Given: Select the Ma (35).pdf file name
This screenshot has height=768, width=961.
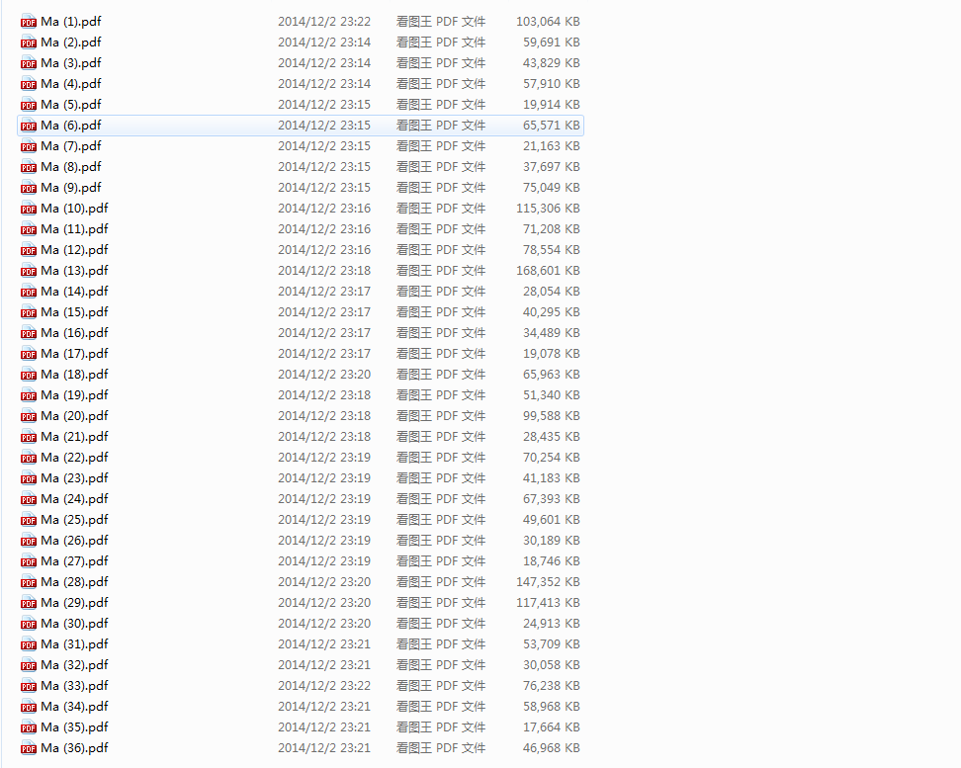Looking at the screenshot, I should point(74,726).
